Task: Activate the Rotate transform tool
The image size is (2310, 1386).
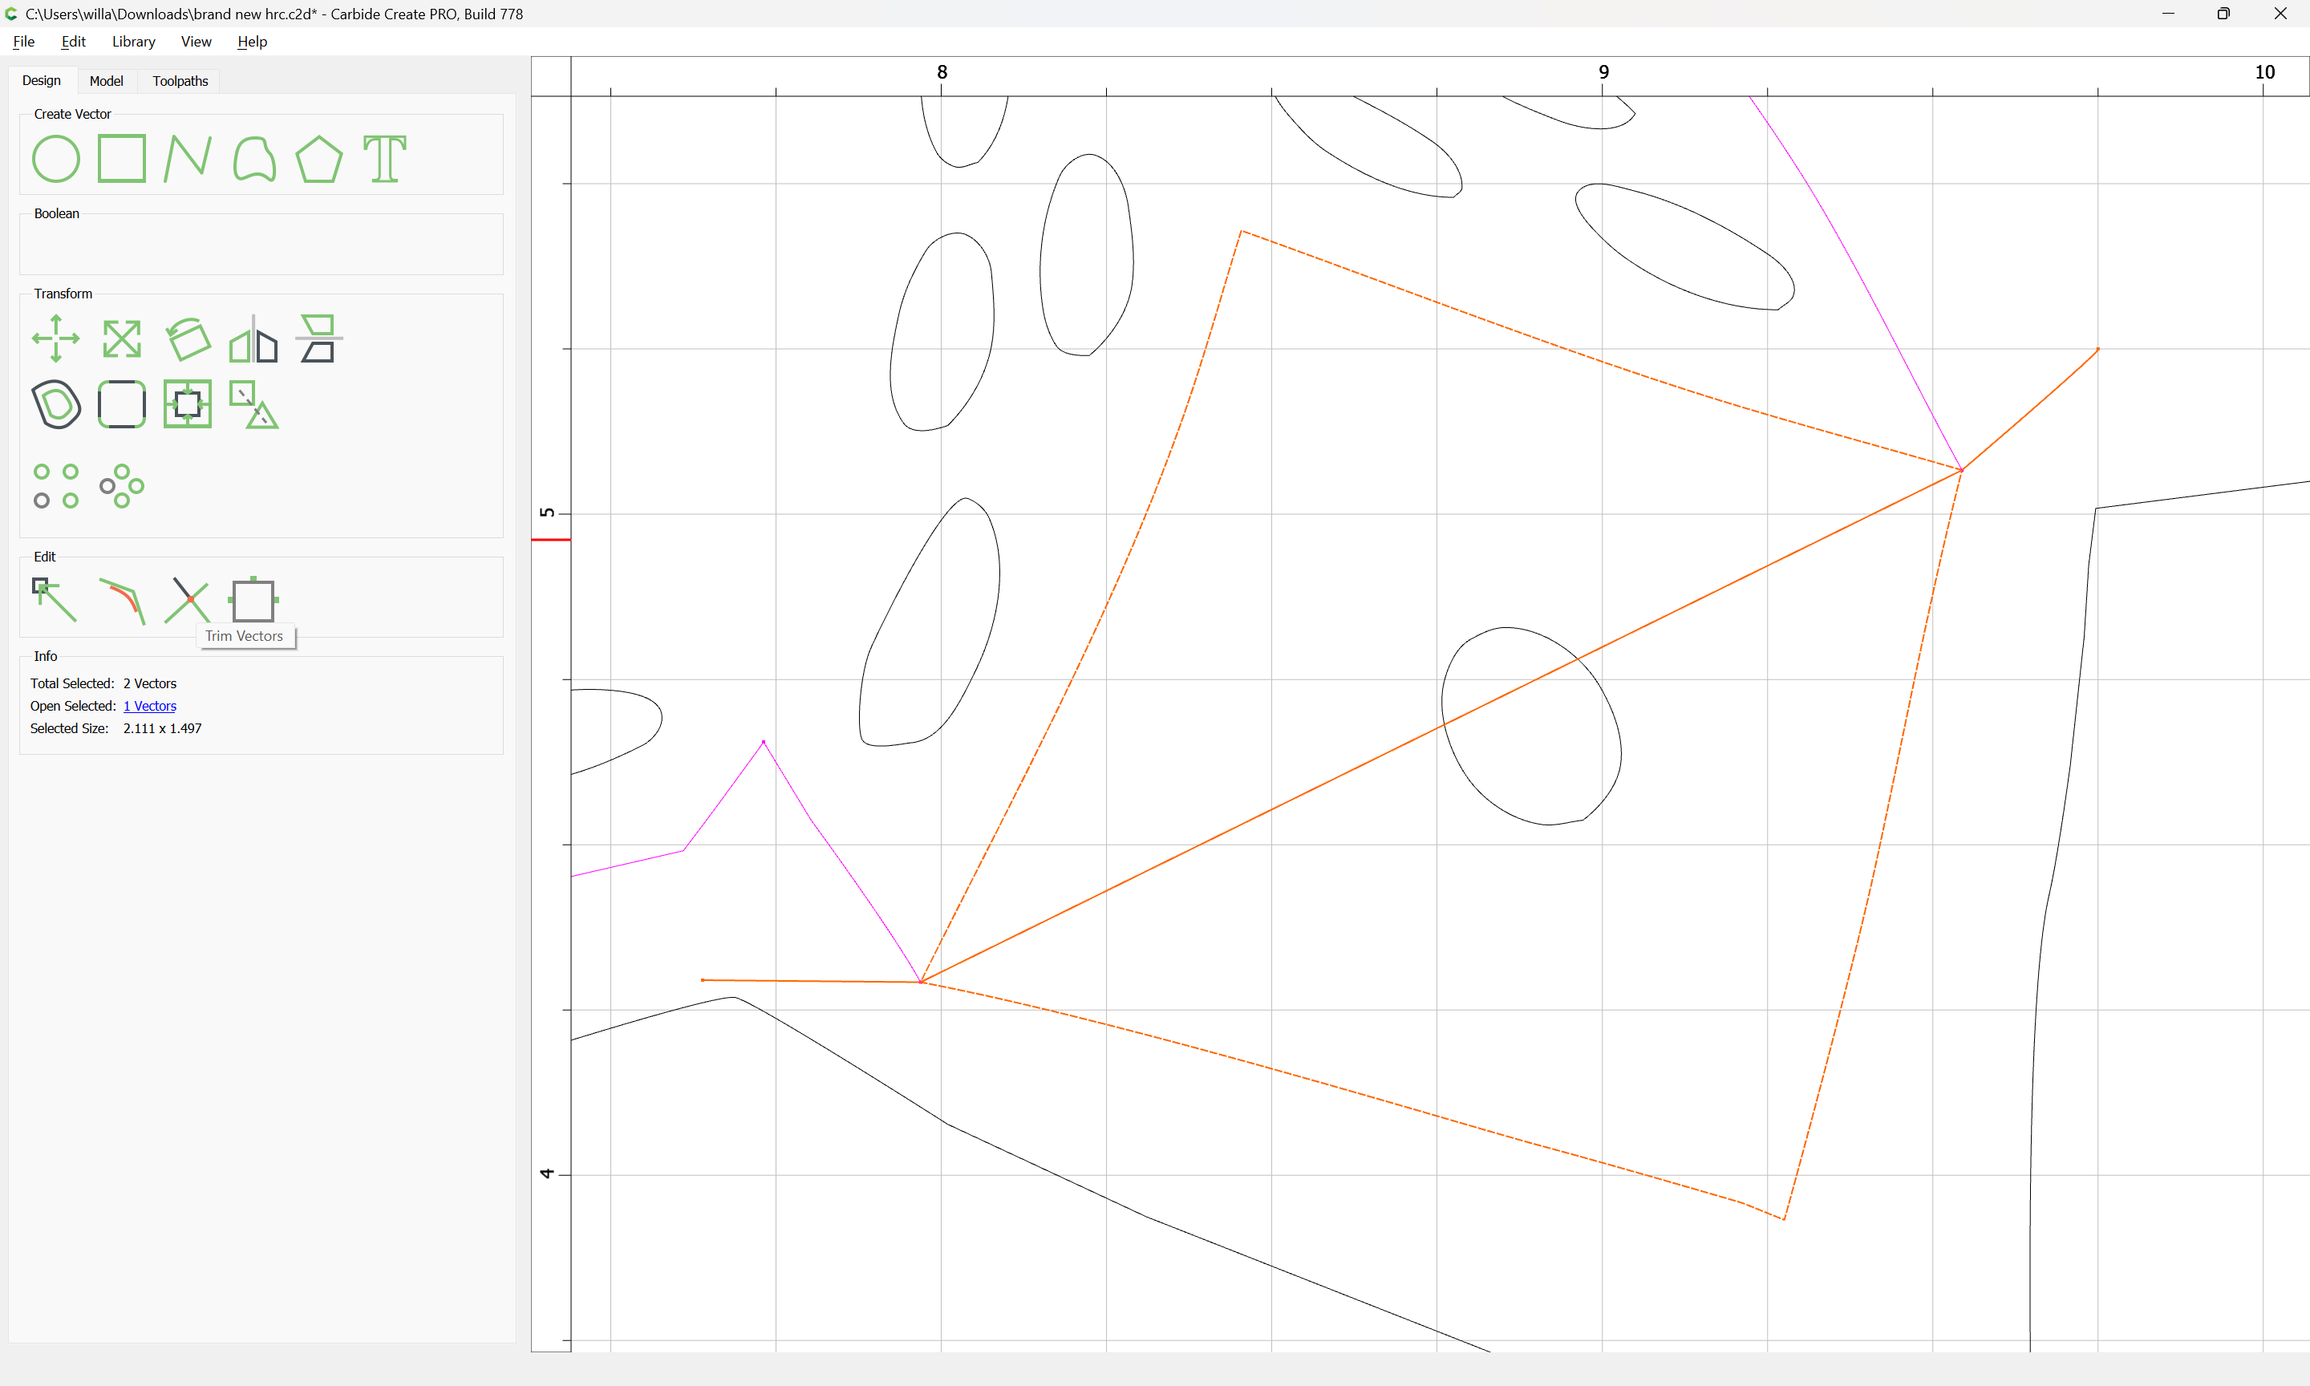Action: [188, 338]
